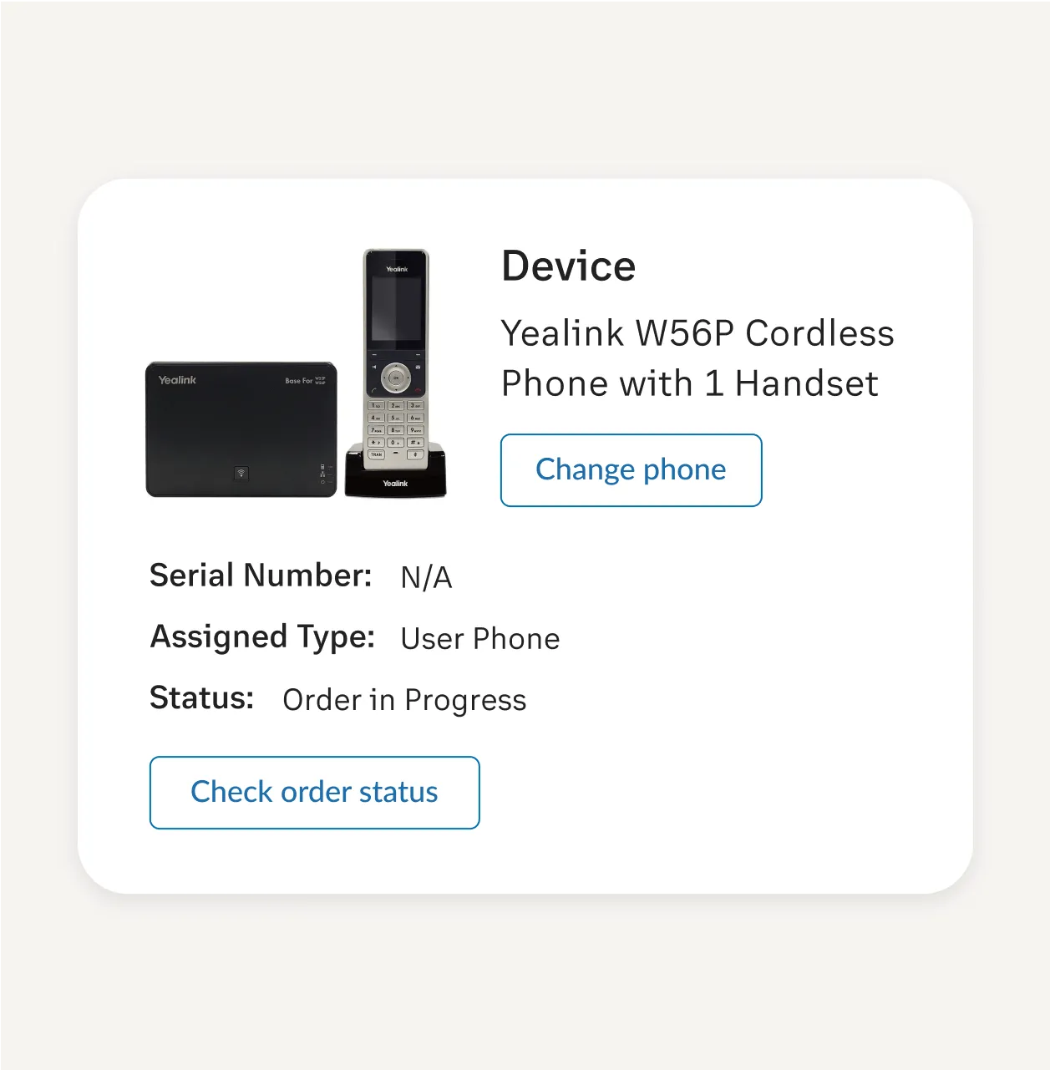The image size is (1050, 1070).
Task: Select the Device heading
Action: click(569, 266)
